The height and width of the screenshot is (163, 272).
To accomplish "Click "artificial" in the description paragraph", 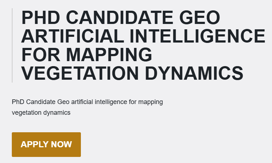I will [x=82, y=102].
